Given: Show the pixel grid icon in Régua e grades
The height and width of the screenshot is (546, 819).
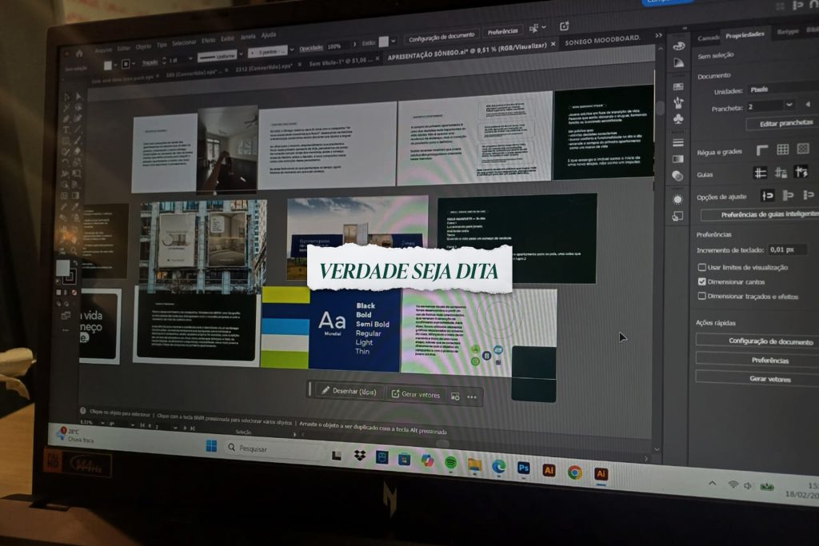Looking at the screenshot, I should (802, 149).
